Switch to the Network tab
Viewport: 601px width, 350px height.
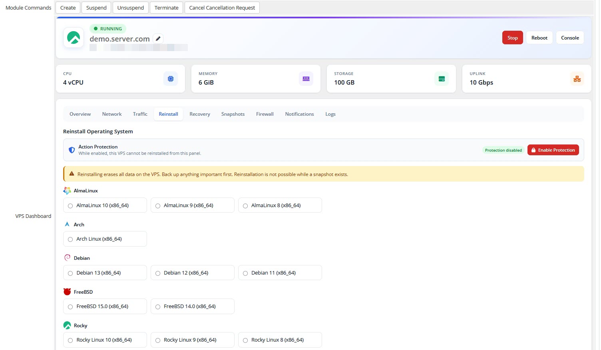tap(112, 114)
